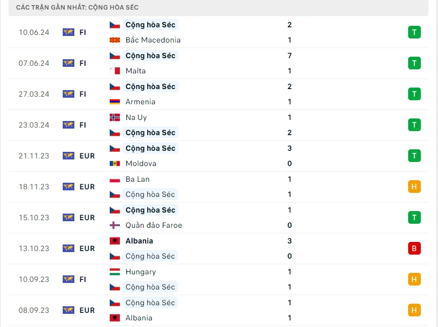Click the Malta flag icon
The image size is (438, 327).
(x=115, y=71)
